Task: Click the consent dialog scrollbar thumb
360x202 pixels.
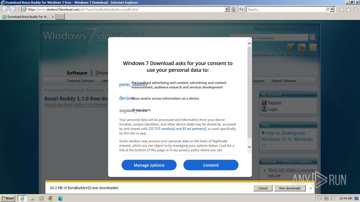Action: pos(249,93)
